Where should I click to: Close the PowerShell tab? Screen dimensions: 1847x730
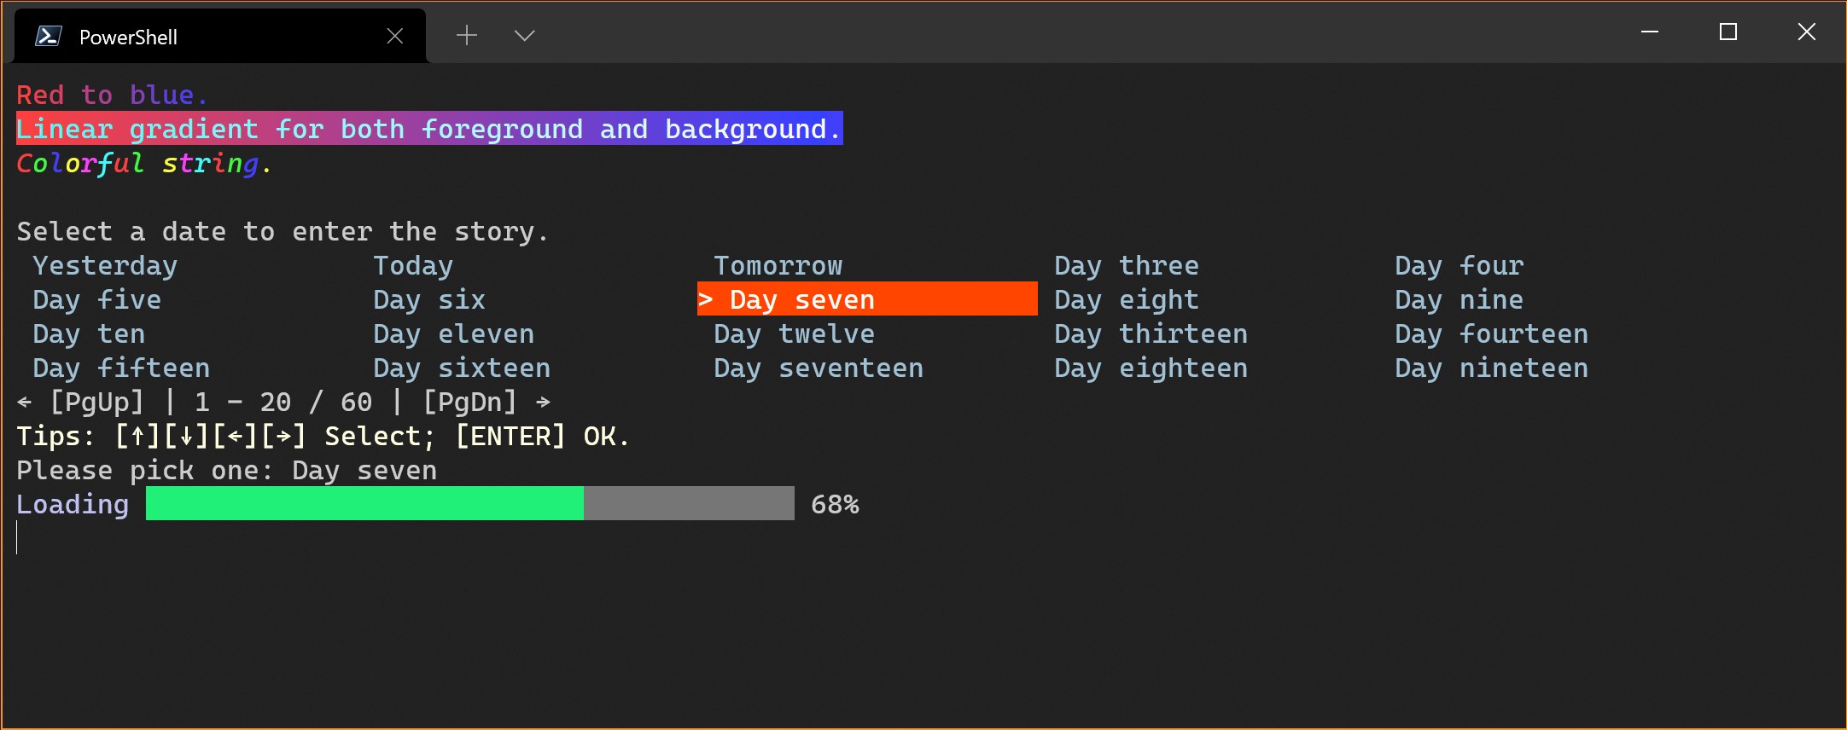pos(393,35)
